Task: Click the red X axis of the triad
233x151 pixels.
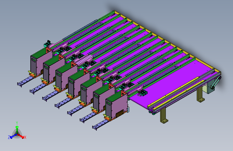Action: point(21,136)
